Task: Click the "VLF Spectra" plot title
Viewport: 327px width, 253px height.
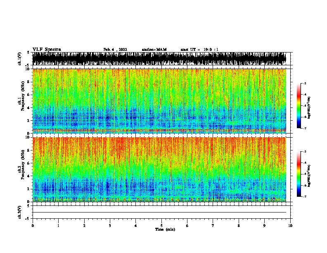Action: click(x=47, y=49)
